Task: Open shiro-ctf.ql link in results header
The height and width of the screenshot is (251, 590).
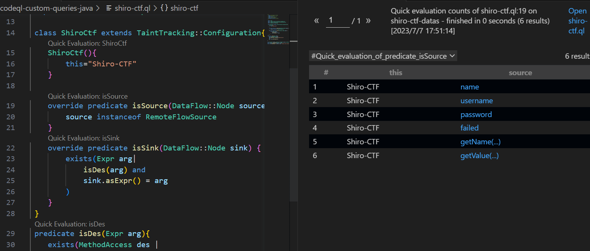Action: coord(577,21)
